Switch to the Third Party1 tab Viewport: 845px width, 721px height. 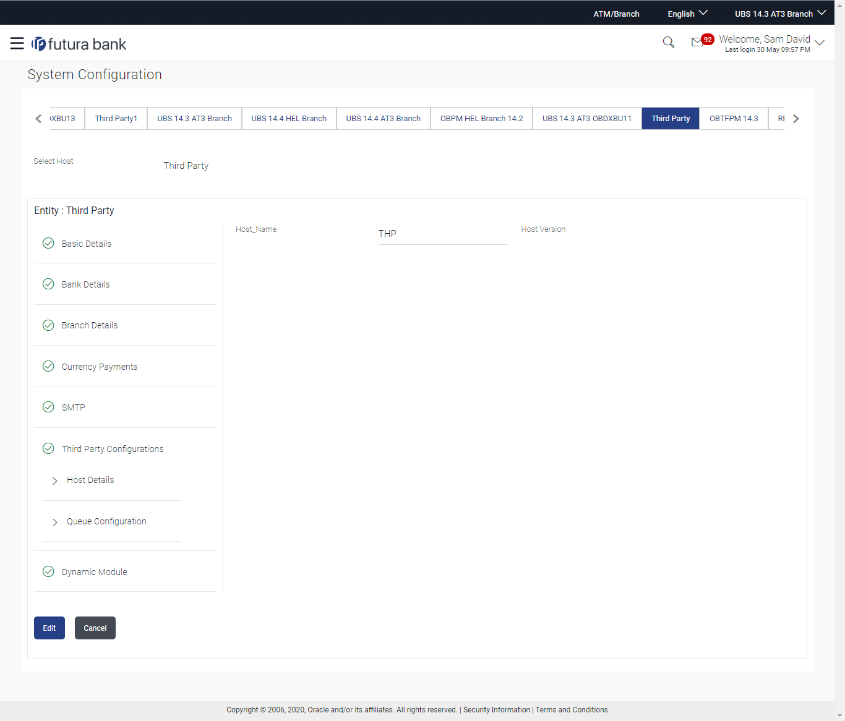tap(116, 118)
